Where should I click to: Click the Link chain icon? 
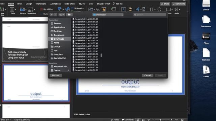98,9
